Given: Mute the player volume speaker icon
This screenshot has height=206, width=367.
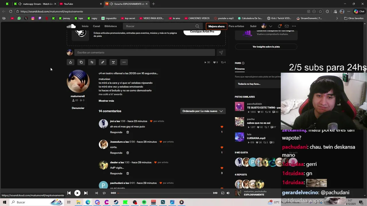Looking at the screenshot, I should 228,193.
